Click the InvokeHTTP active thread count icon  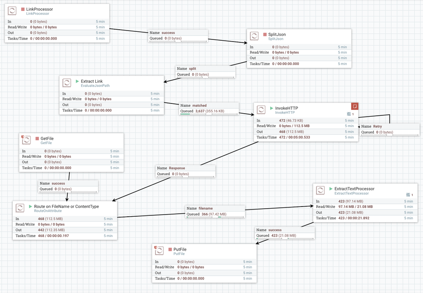click(x=349, y=114)
